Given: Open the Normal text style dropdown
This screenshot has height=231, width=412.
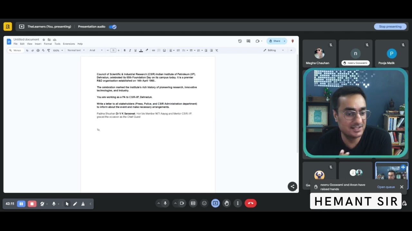Looking at the screenshot, I should coord(76,50).
